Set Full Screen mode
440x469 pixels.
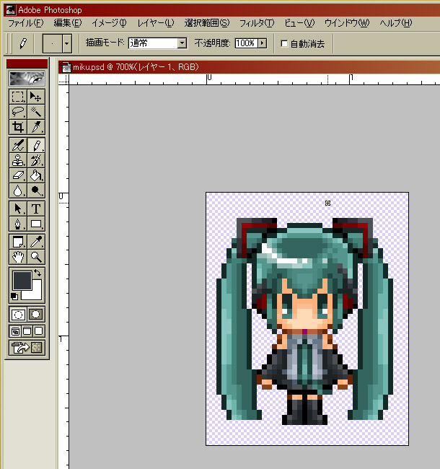coord(38,331)
